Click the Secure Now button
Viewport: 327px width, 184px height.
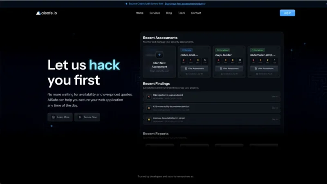87,117
